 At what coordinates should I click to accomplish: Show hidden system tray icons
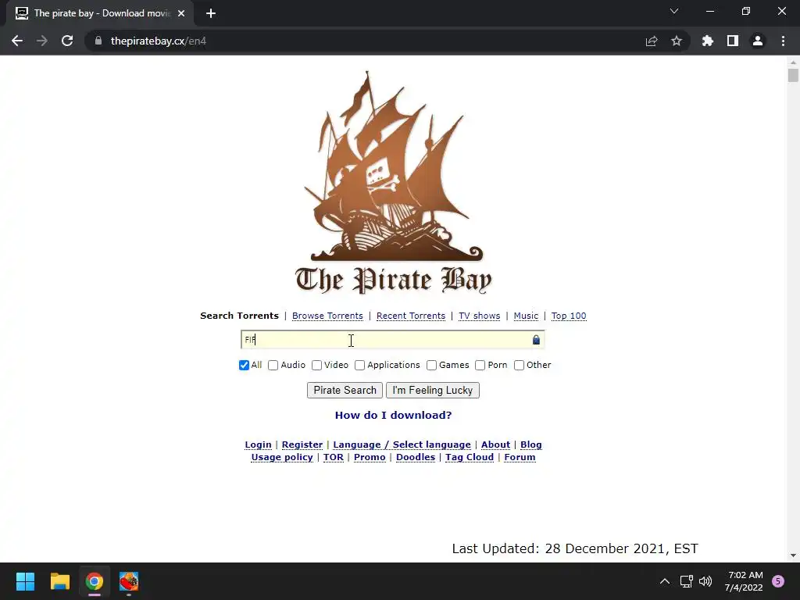point(665,581)
